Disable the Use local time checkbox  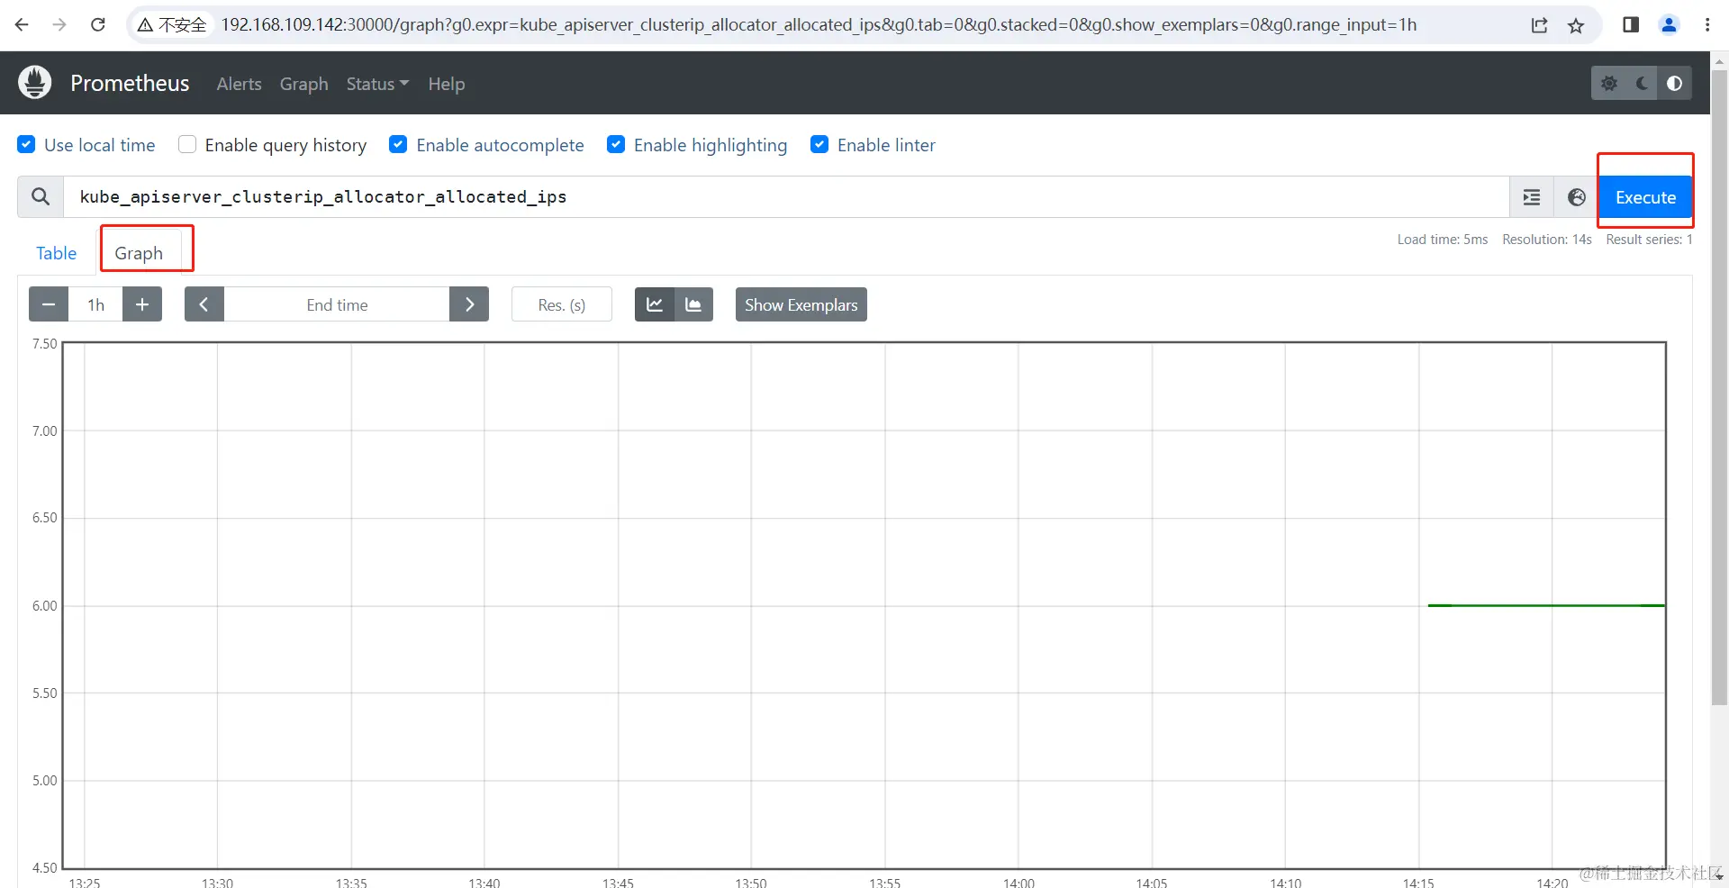[x=26, y=144]
